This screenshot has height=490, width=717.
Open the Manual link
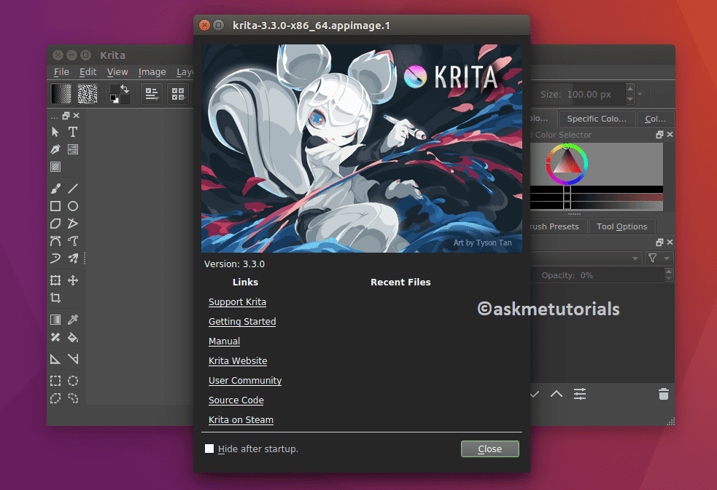click(224, 341)
